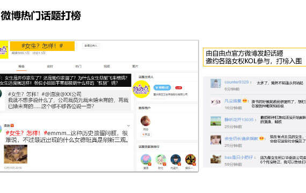Screen dimensions: 306x193
Task: Click the follow button under recommended user
Action: click(x=146, y=135)
